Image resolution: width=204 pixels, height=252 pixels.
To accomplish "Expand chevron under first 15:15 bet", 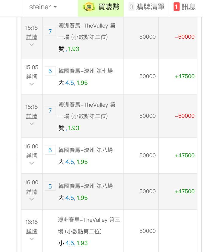I will (32, 45).
